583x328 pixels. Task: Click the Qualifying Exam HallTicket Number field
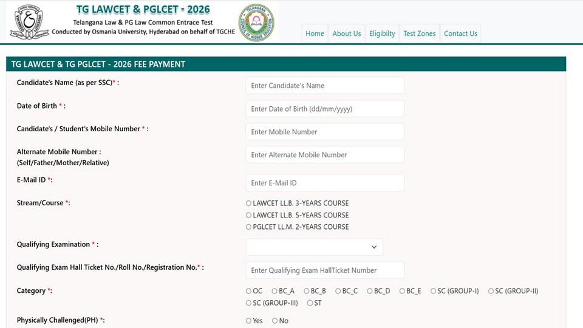pyautogui.click(x=325, y=270)
